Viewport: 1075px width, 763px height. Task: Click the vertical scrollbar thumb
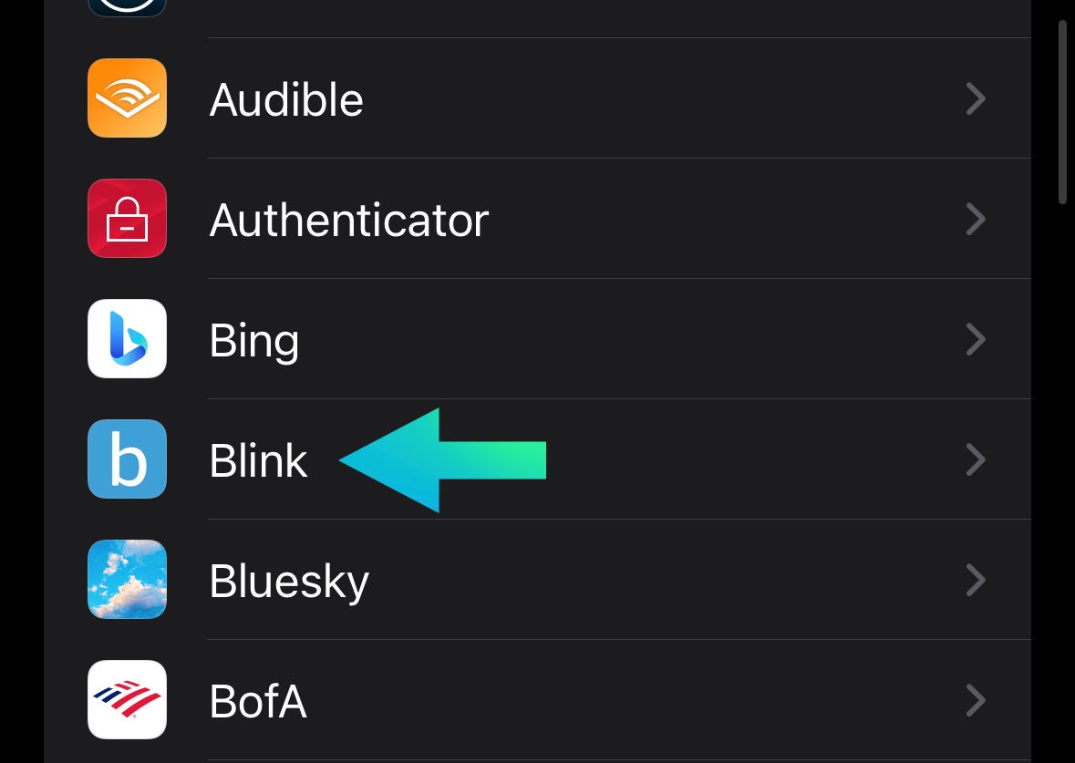[x=1062, y=111]
